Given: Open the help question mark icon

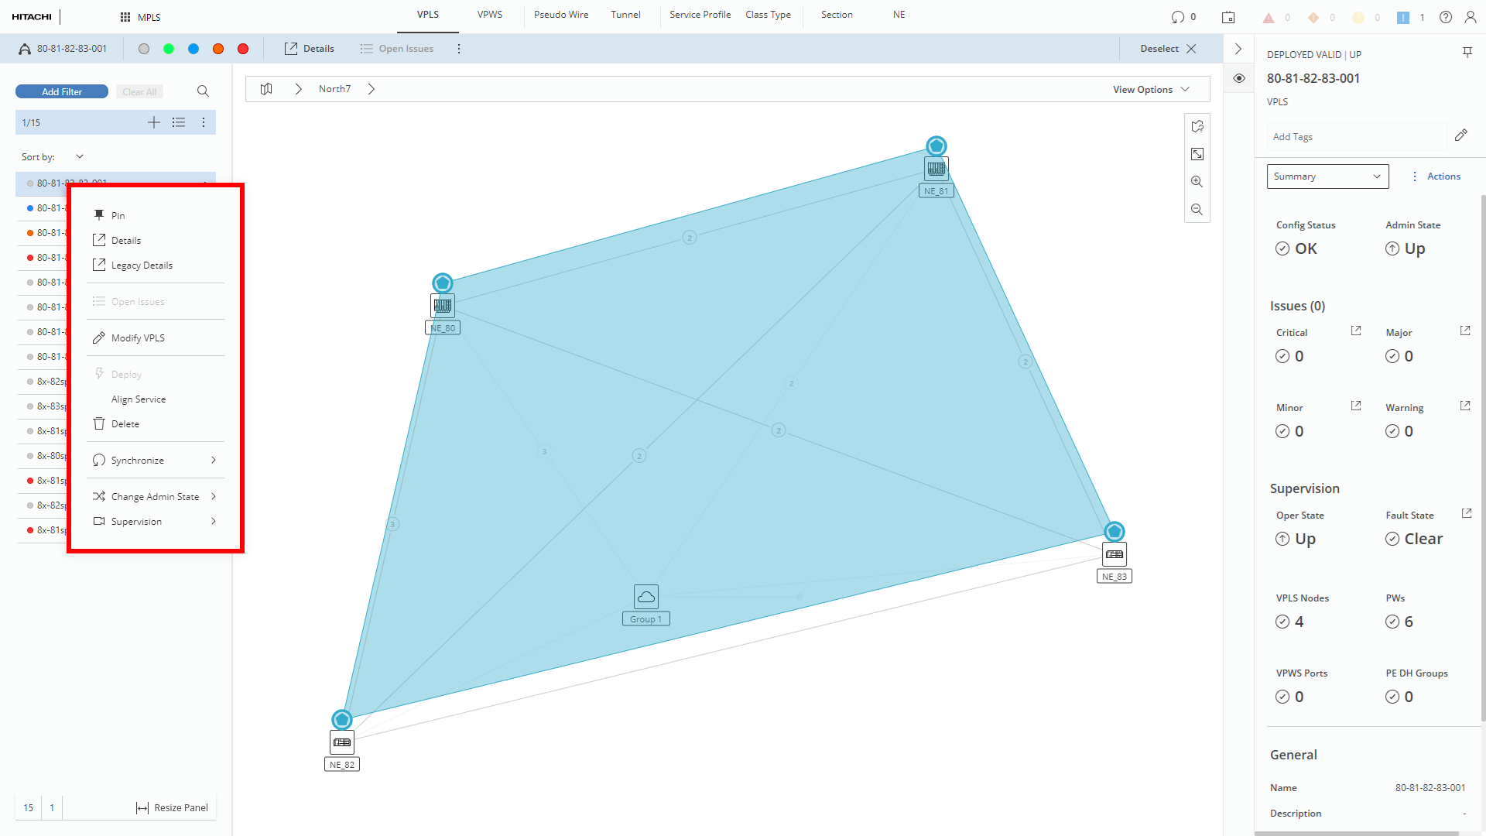Looking at the screenshot, I should [x=1445, y=17].
